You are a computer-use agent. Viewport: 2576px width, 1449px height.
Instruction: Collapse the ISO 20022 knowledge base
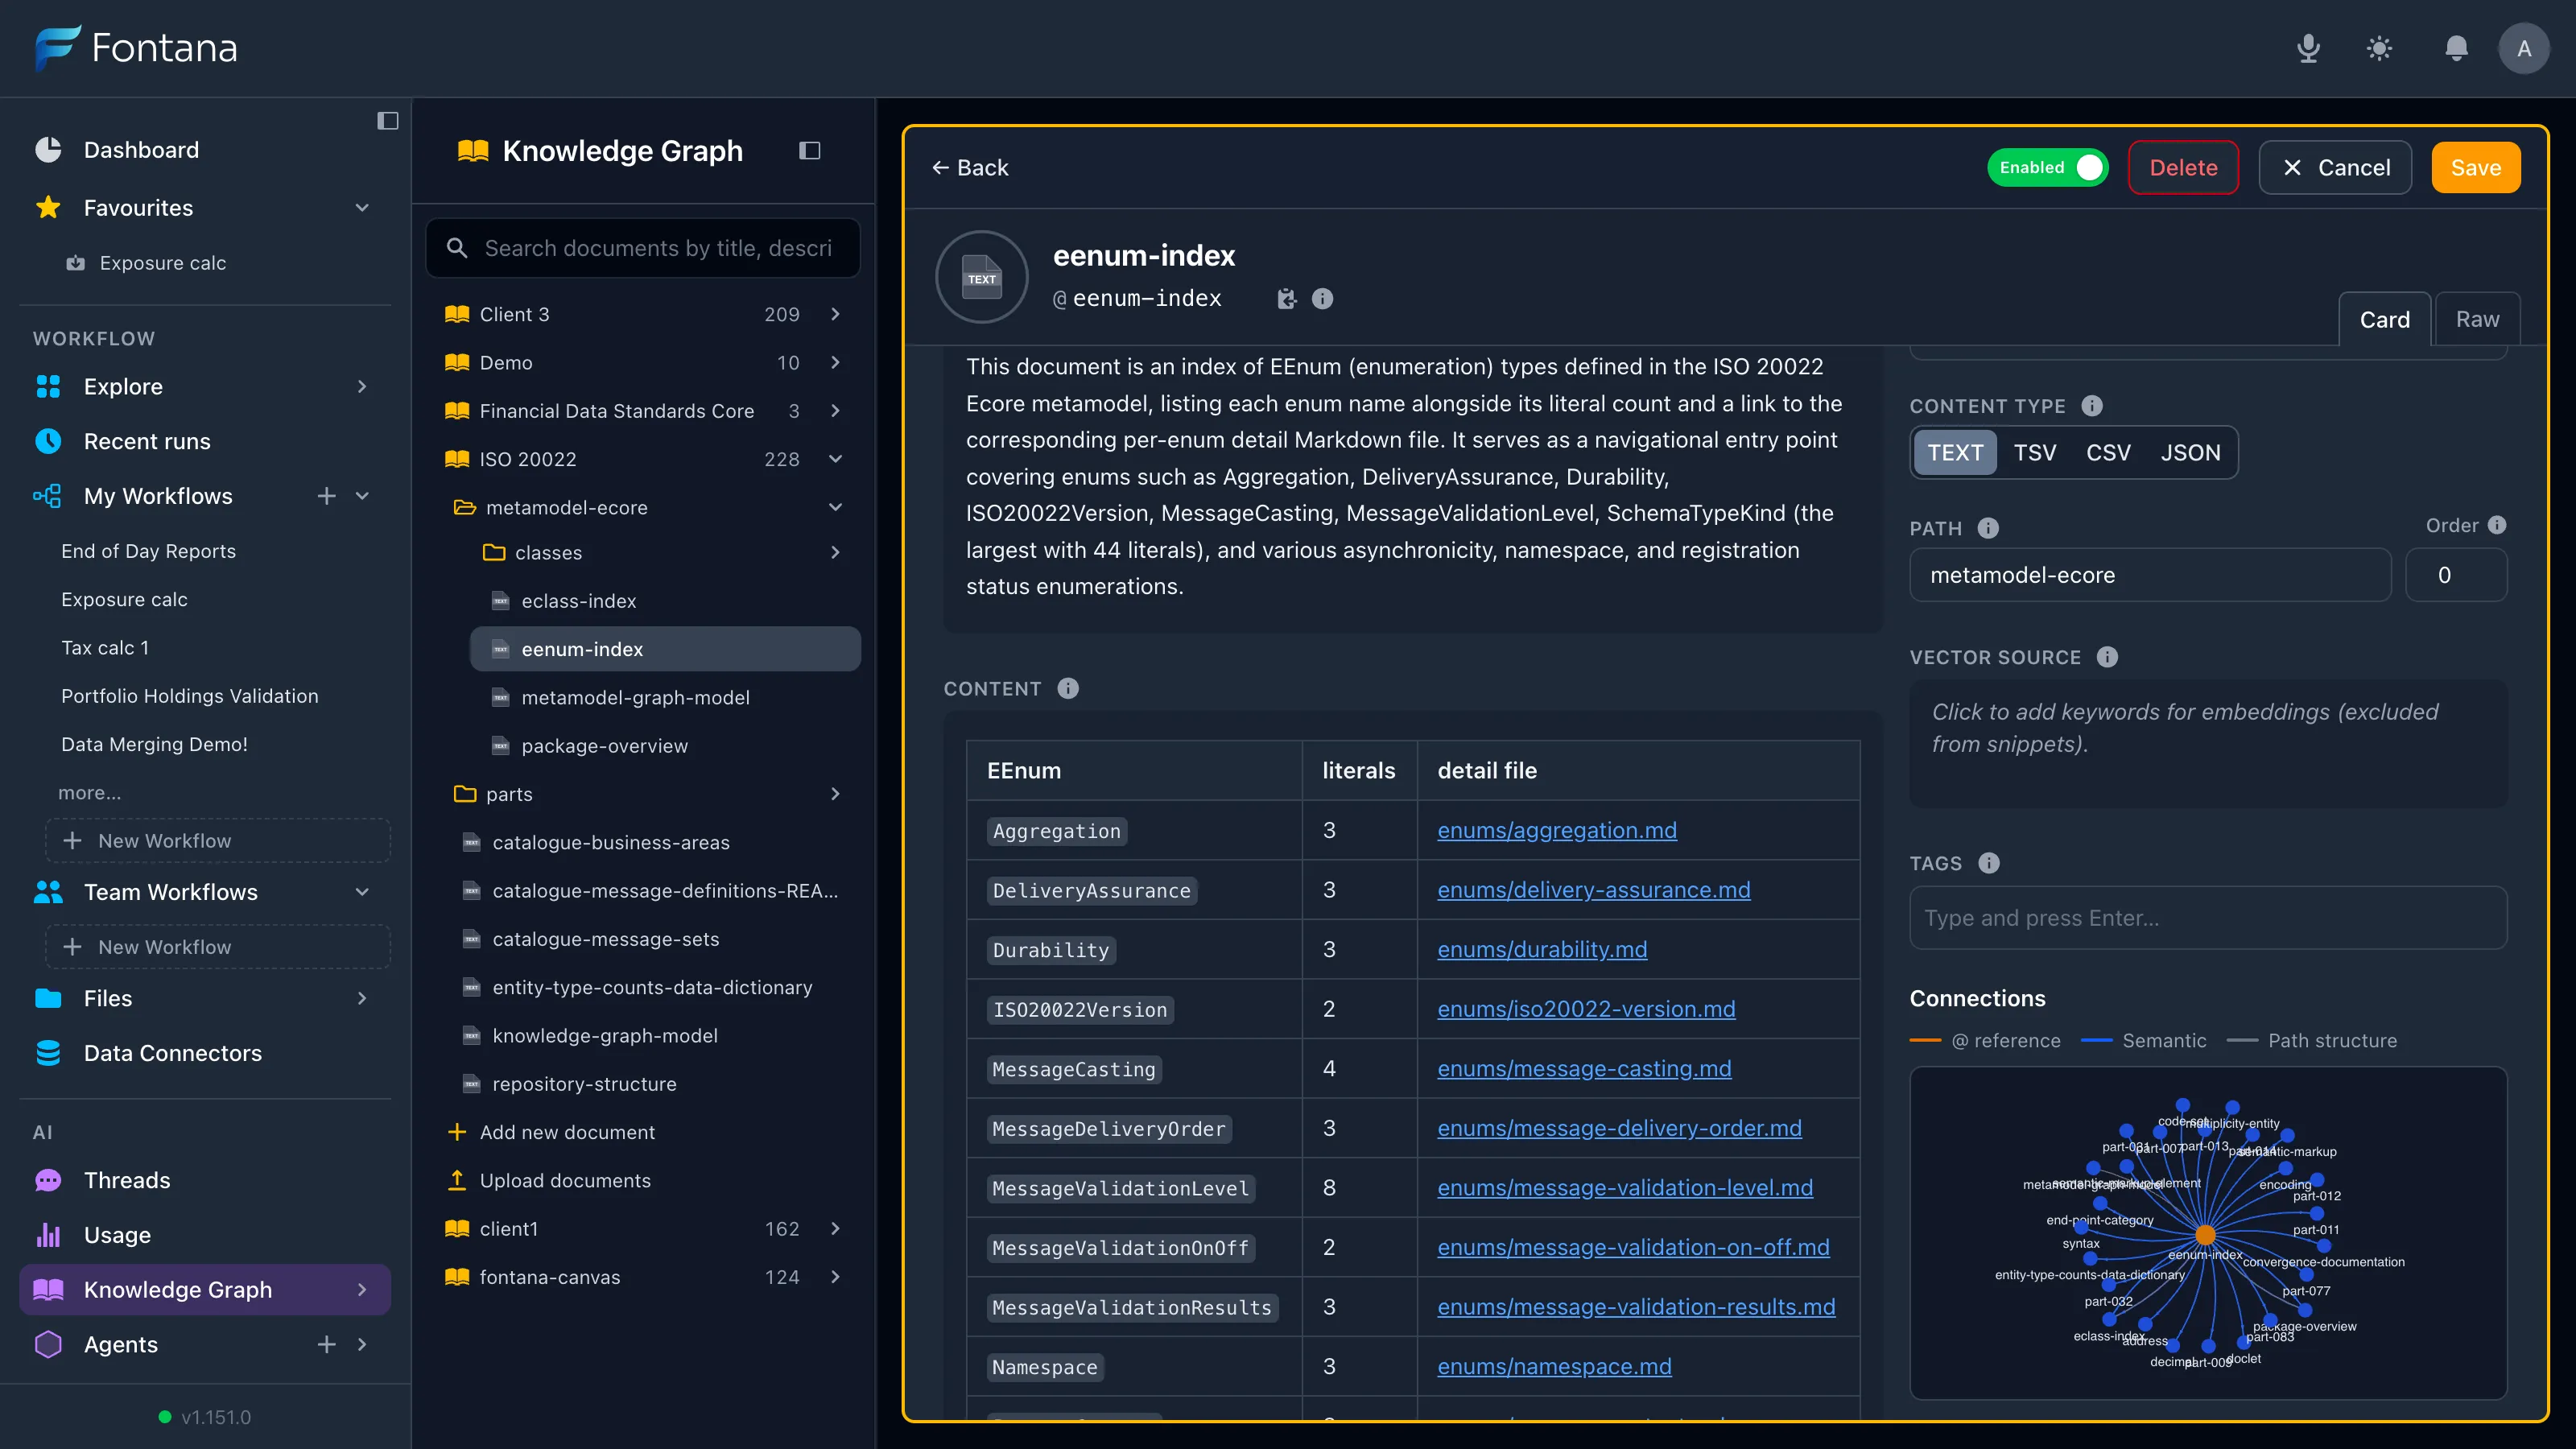836,459
